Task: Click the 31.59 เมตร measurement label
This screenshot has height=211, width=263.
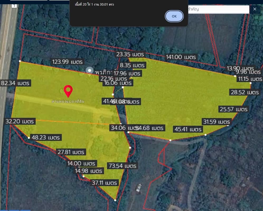Action: pyautogui.click(x=217, y=122)
